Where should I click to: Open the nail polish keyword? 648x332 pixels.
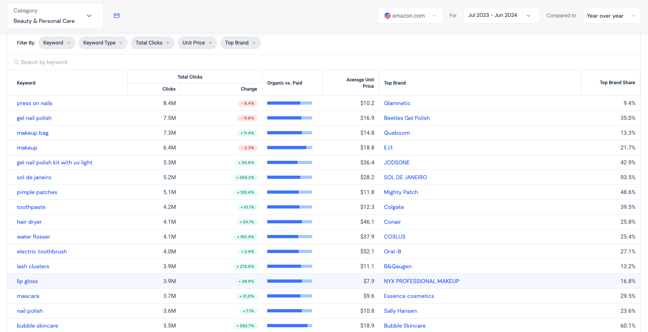pos(30,311)
